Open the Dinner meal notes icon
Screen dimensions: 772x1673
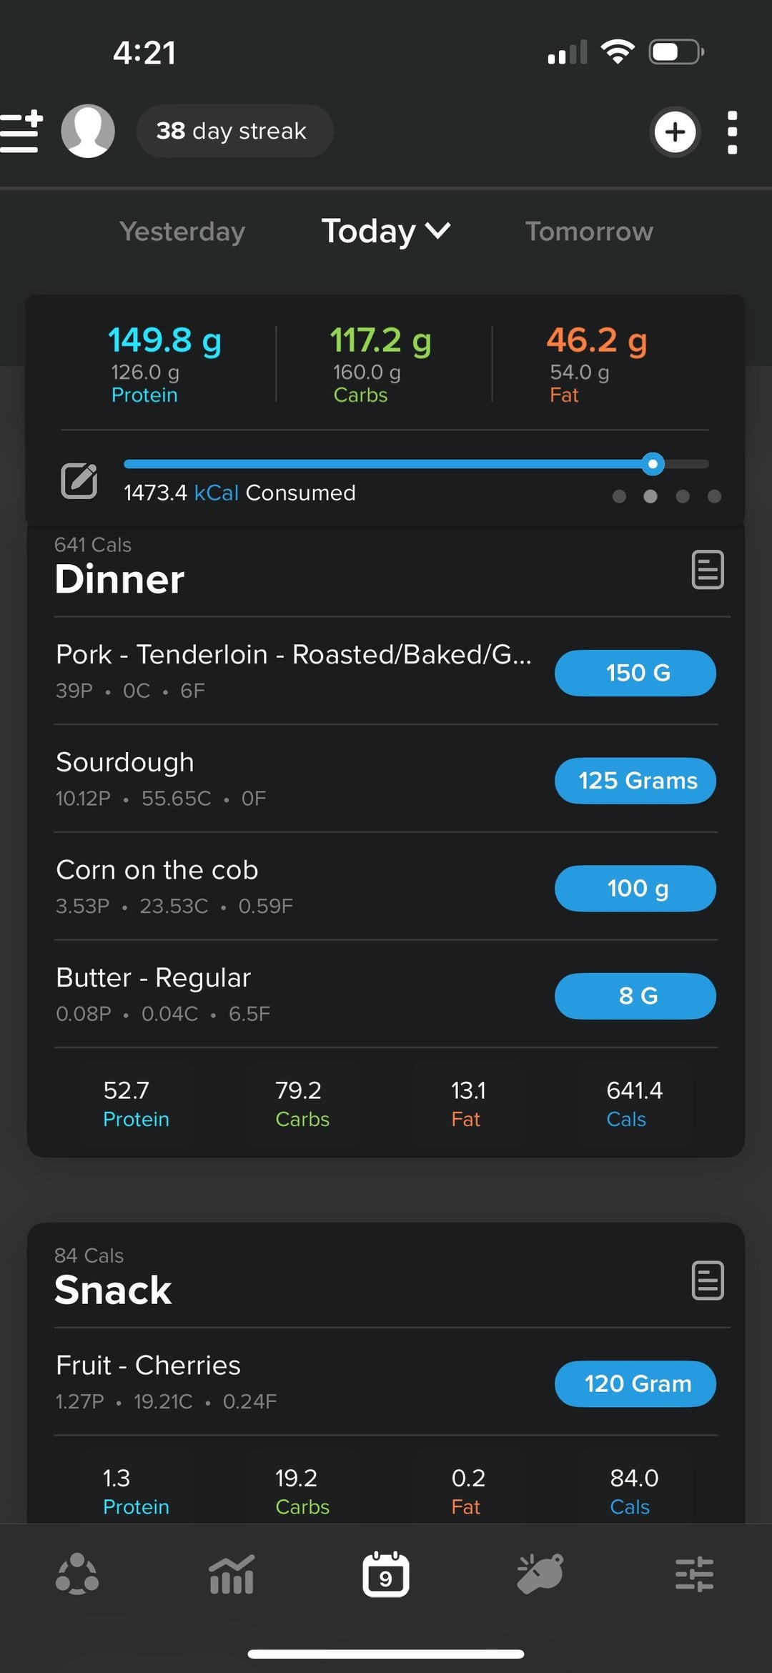[708, 570]
